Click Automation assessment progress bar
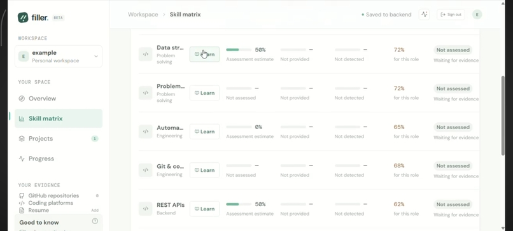513x231 pixels. point(239,127)
